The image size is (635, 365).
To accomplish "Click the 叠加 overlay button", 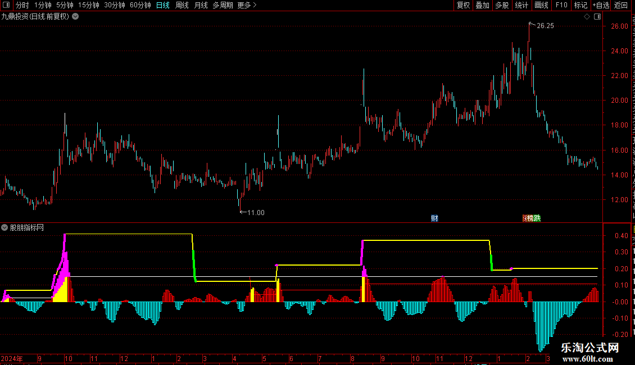I will click(x=482, y=5).
